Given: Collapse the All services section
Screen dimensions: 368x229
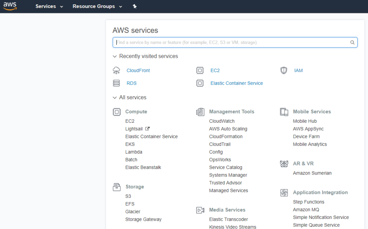Looking at the screenshot, I should pos(129,98).
